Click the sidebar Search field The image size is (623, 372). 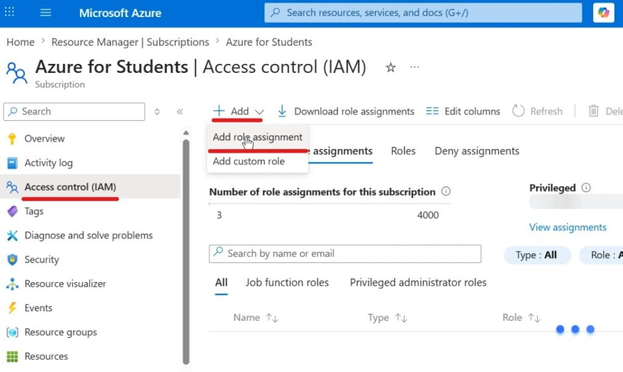pyautogui.click(x=74, y=112)
